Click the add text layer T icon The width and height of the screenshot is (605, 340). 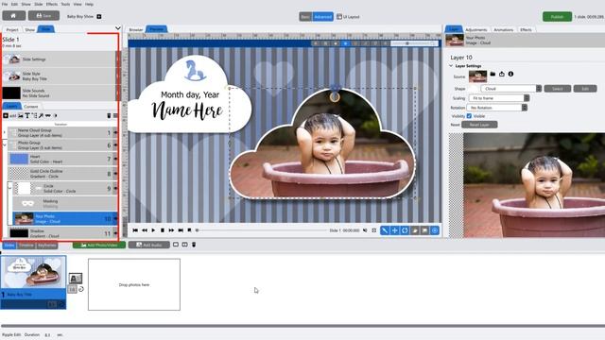coord(27,115)
